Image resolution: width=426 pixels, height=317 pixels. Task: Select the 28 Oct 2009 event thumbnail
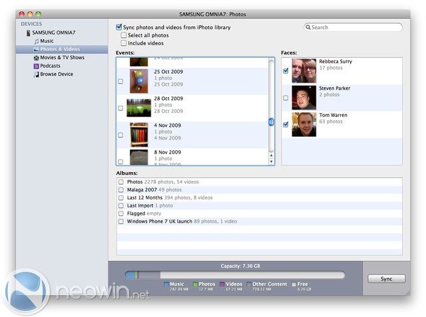[139, 108]
